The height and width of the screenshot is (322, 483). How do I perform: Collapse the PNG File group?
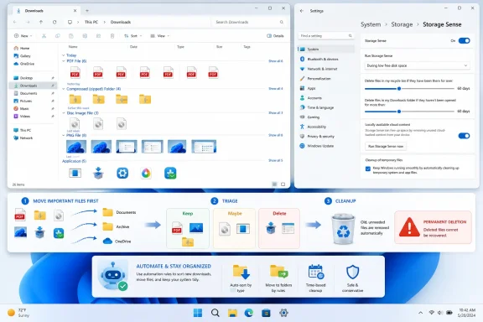pos(64,135)
